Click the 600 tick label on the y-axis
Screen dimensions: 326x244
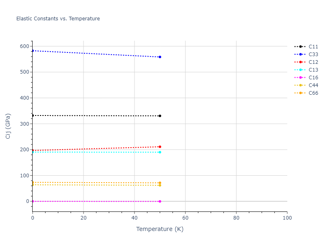click(x=24, y=46)
